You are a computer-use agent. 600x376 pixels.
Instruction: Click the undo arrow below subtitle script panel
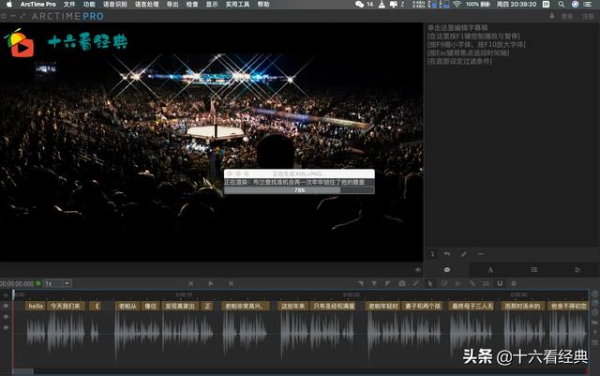(x=447, y=254)
